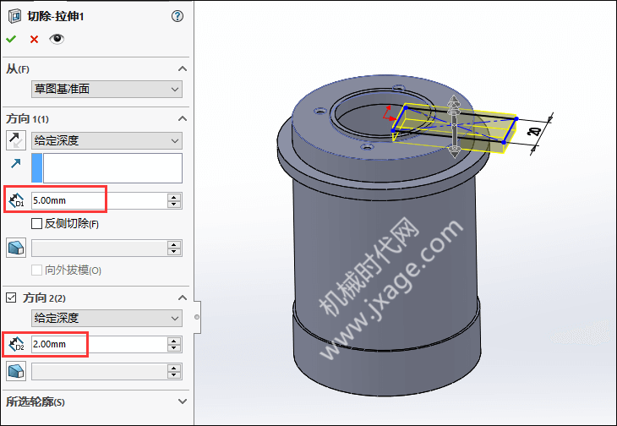617x426 pixels.
Task: Decrease D1 depth with down spinner
Action: tap(174, 205)
